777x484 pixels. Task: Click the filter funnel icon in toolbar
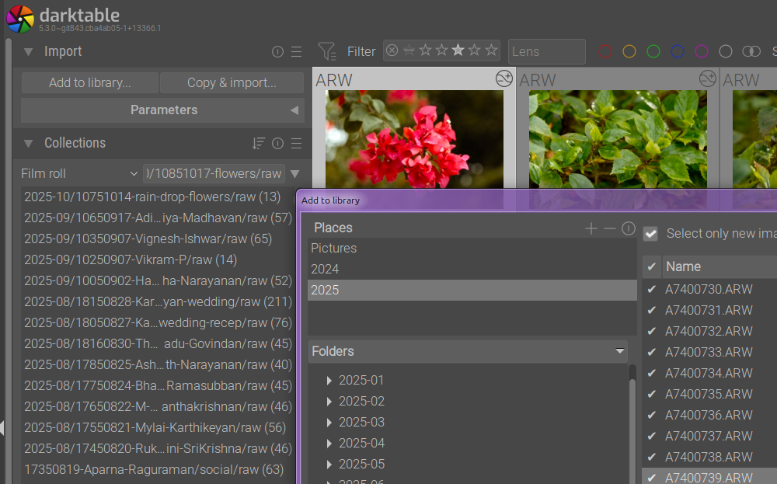coord(328,51)
